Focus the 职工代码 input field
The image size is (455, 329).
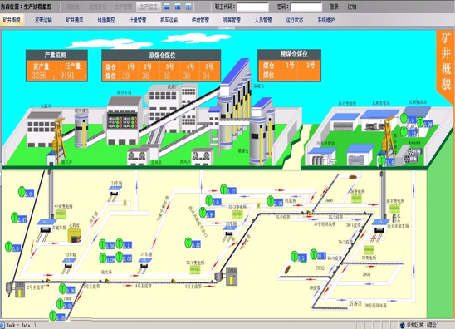252,7
